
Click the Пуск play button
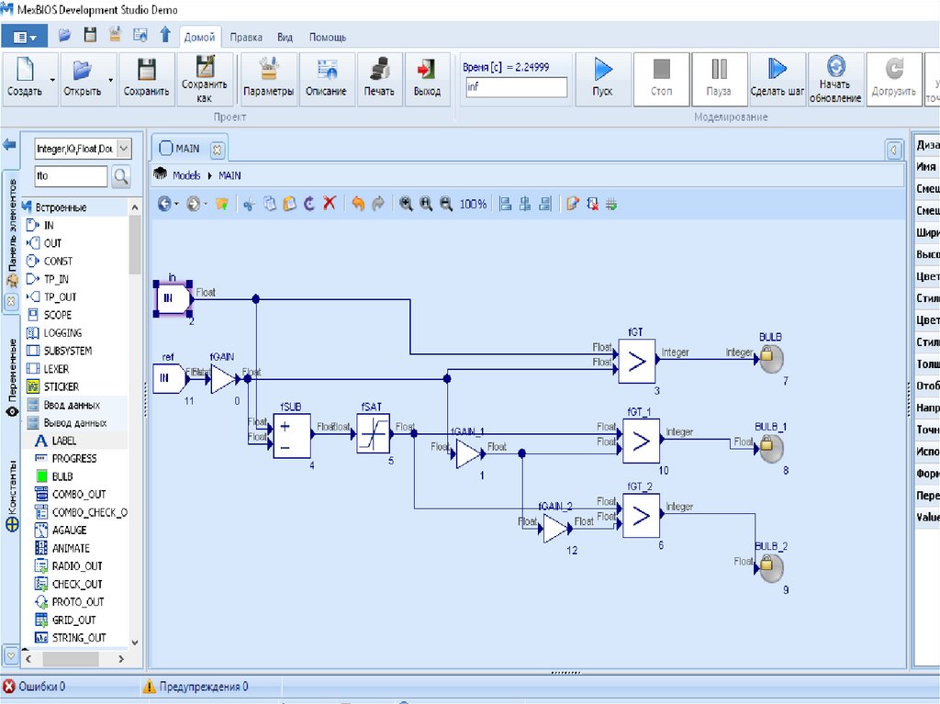(602, 77)
